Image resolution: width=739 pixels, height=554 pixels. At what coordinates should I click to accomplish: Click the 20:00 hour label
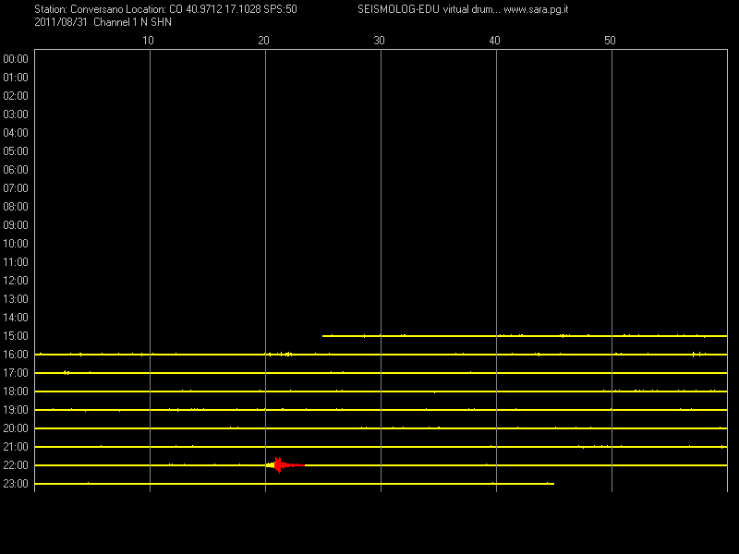click(16, 428)
